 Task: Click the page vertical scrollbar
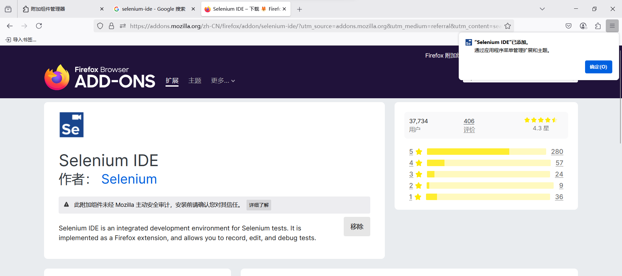(x=620, y=97)
